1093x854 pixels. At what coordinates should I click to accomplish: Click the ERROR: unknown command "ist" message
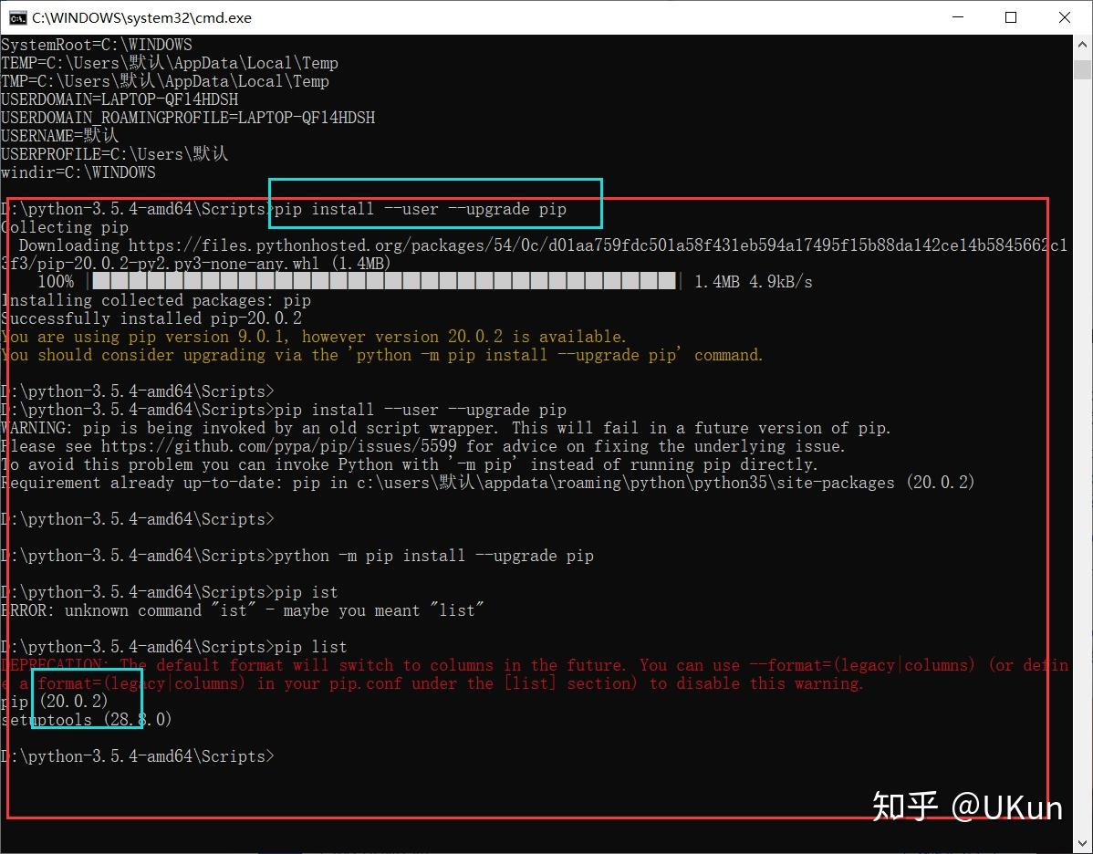click(x=242, y=609)
